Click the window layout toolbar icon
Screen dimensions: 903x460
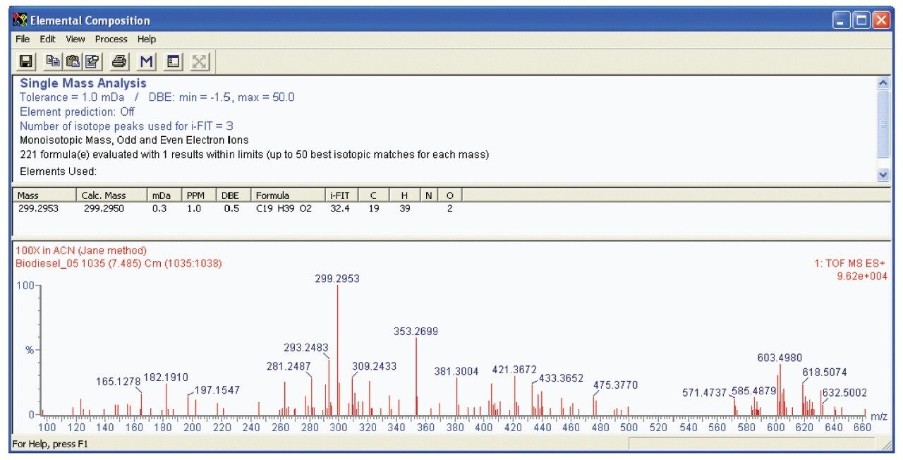(173, 61)
